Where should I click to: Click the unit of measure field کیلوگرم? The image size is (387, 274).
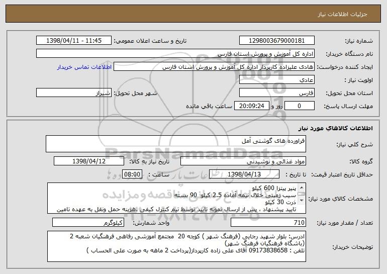point(88,222)
